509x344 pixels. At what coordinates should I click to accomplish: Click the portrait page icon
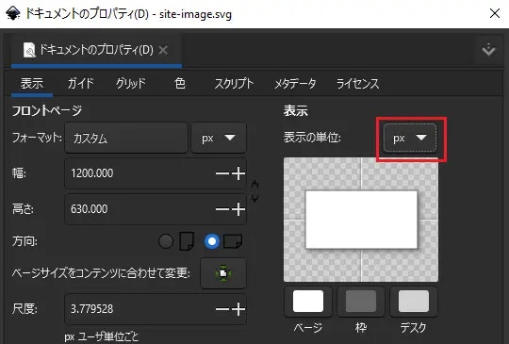click(x=187, y=241)
